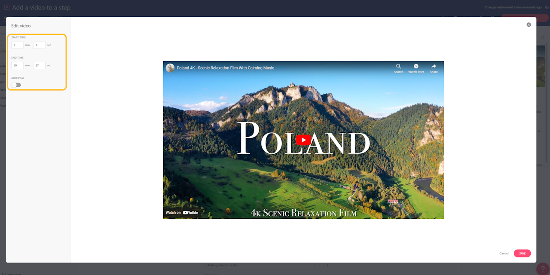
Task: Click the START TIME minutes field
Action: pyautogui.click(x=17, y=45)
